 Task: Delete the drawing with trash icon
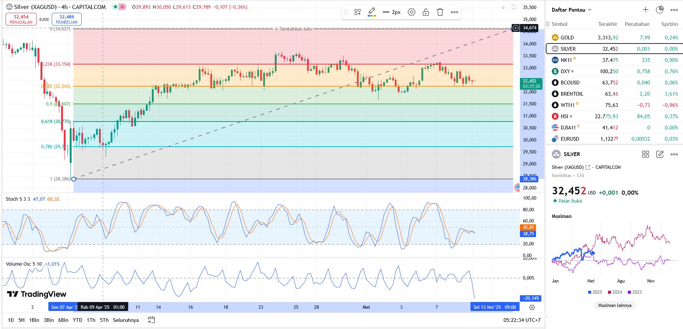tap(440, 12)
